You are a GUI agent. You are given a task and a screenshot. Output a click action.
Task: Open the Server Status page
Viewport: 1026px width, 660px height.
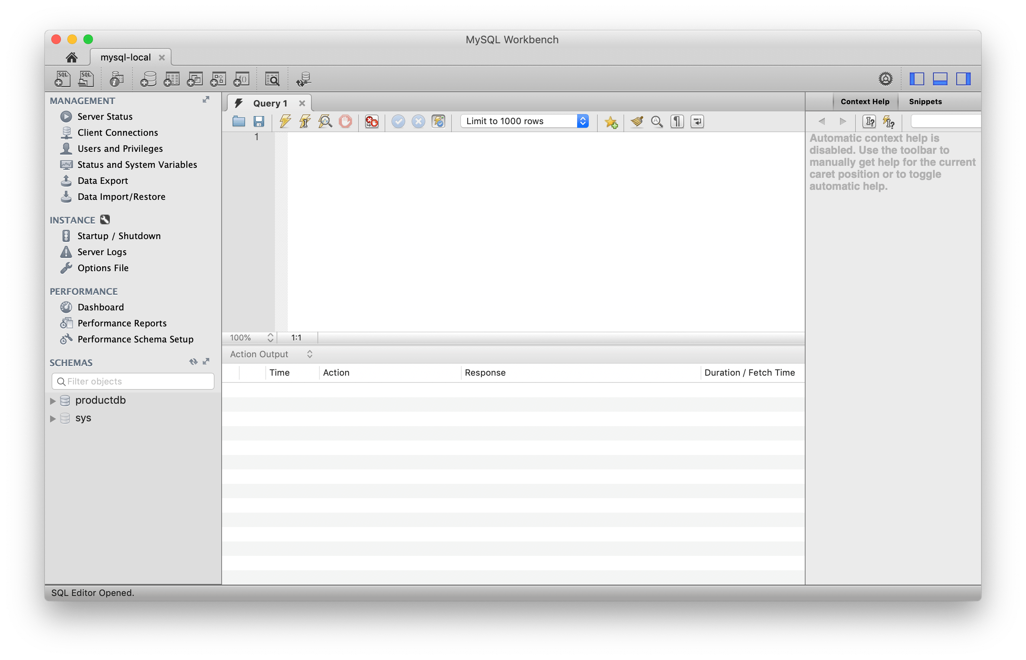105,116
